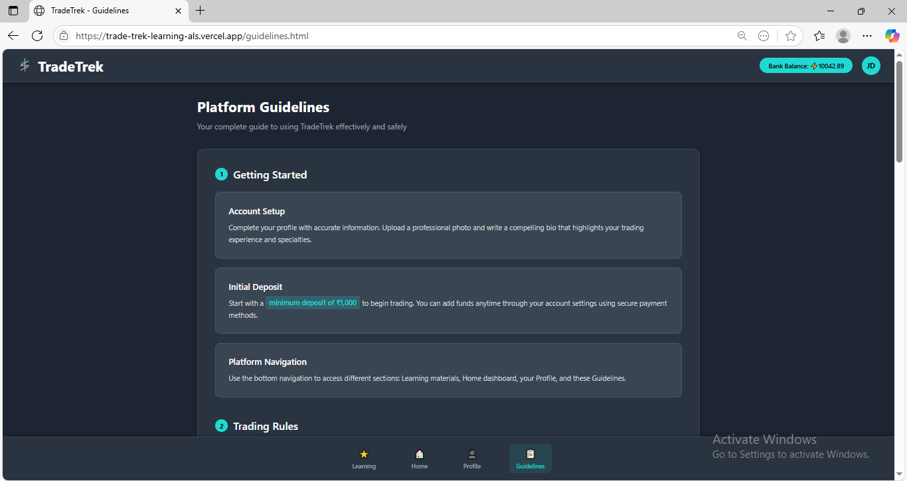
Task: Open the Copilot sidebar icon
Action: tap(892, 36)
